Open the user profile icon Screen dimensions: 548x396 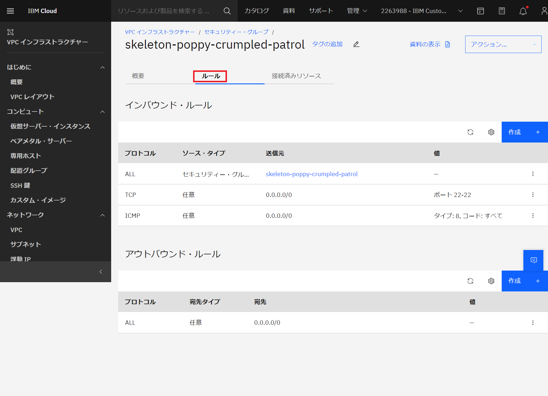click(x=544, y=11)
